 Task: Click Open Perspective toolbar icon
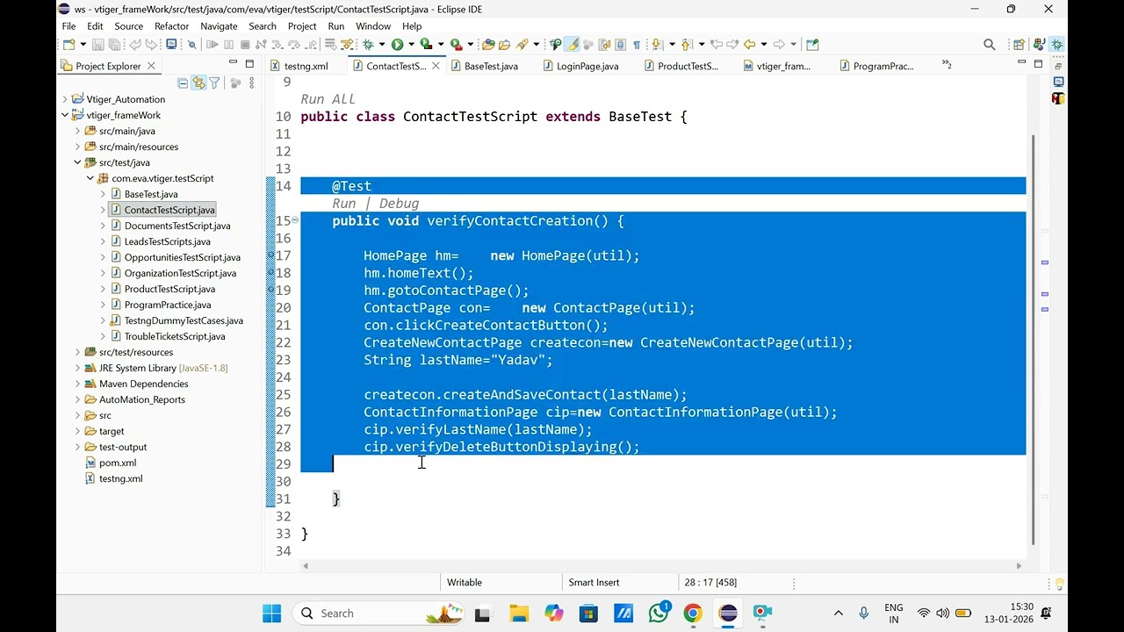1019,44
